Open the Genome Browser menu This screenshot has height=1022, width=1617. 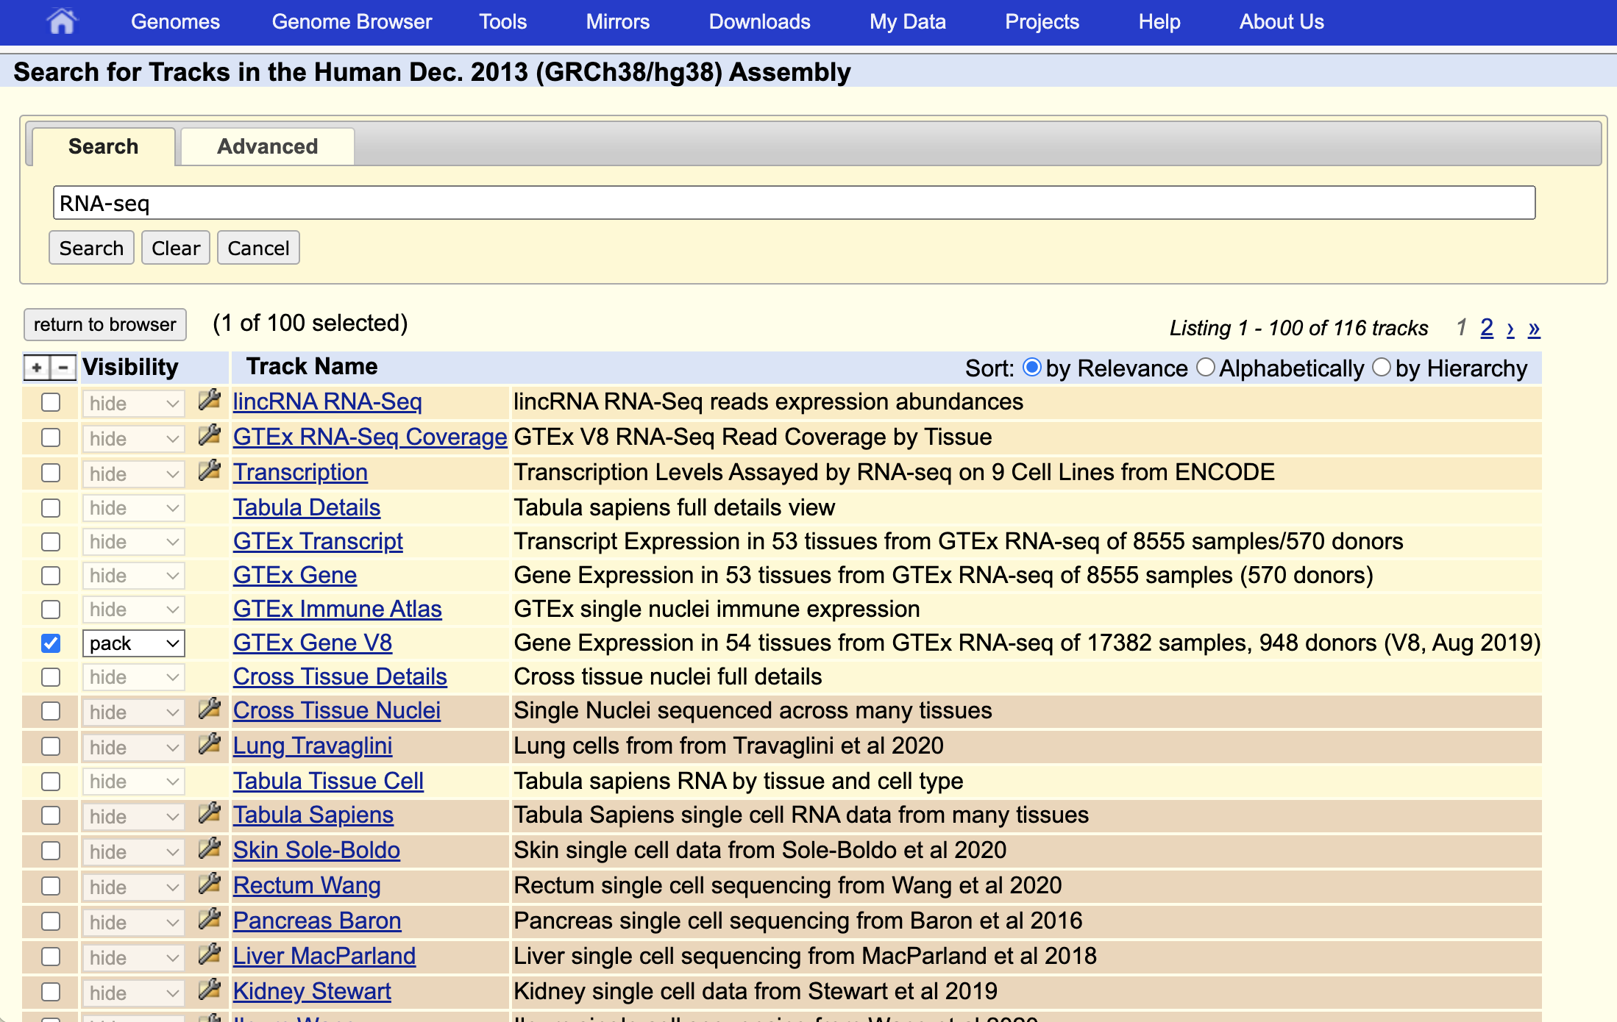(352, 21)
